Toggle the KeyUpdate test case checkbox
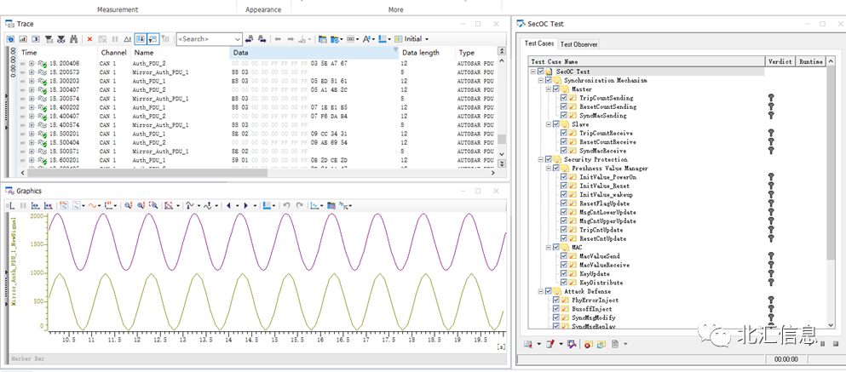The image size is (846, 372). (563, 273)
